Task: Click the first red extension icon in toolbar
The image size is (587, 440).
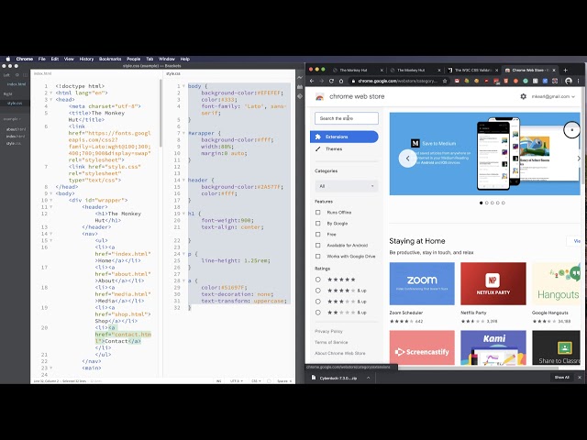Action: tap(457, 81)
